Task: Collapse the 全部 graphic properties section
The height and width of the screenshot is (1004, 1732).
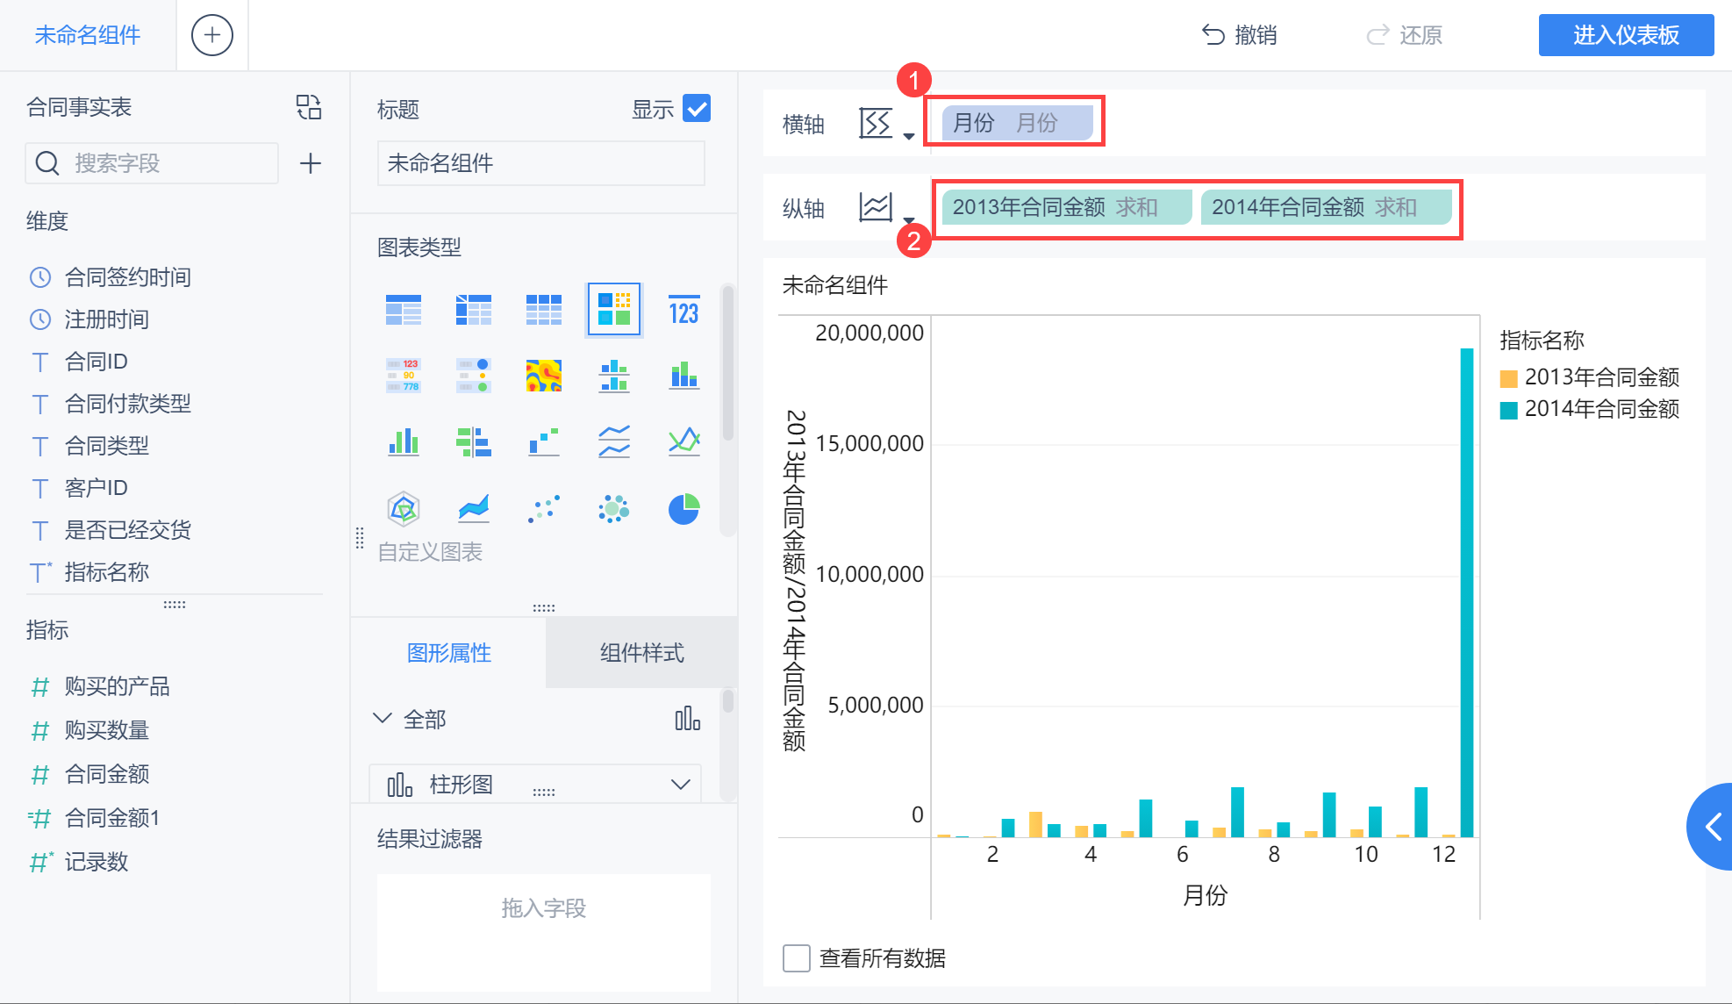Action: pyautogui.click(x=383, y=719)
